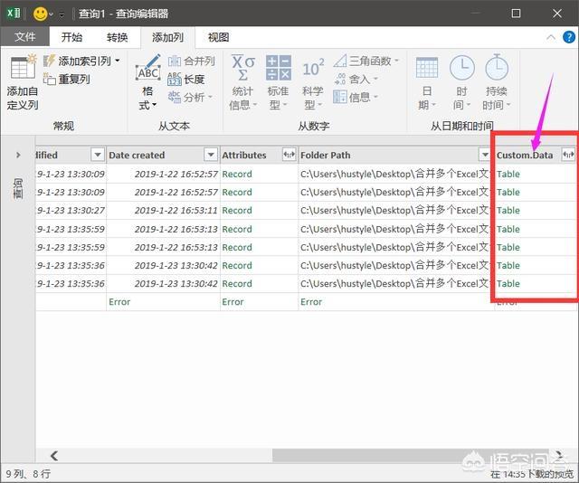Click the Duration (持续时间) stopwatch icon
Image resolution: width=579 pixels, height=483 pixels.
(497, 67)
